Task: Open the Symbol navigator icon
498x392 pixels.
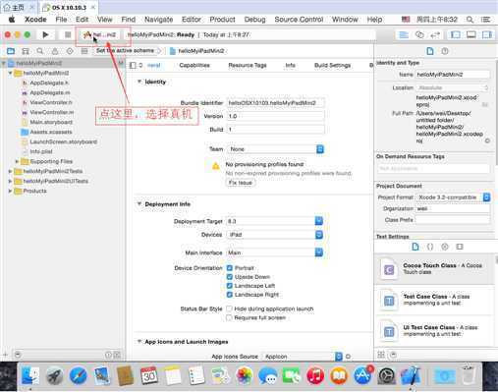Action: point(26,51)
